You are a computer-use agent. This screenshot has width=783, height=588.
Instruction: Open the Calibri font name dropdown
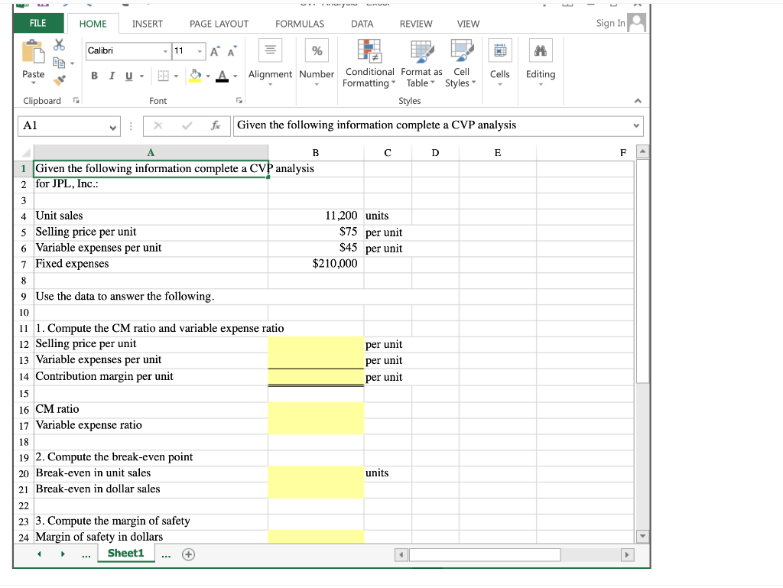pyautogui.click(x=167, y=50)
